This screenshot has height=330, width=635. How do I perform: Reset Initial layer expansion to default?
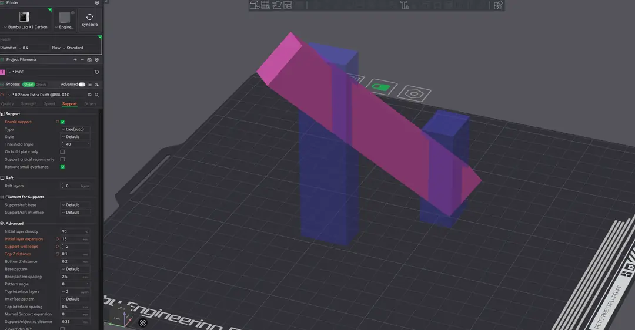(58, 239)
